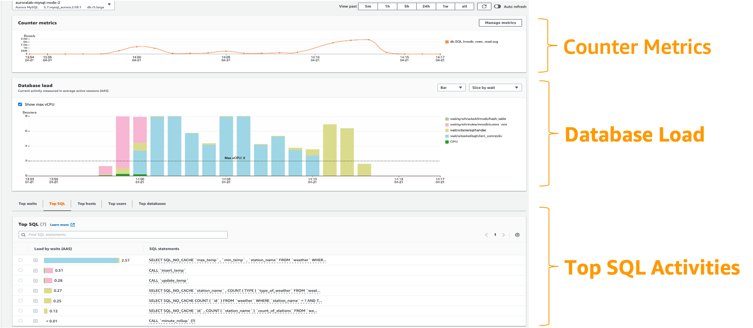Click the wait/io/table/sql/handler legend swatch
The image size is (753, 328).
tap(447, 131)
